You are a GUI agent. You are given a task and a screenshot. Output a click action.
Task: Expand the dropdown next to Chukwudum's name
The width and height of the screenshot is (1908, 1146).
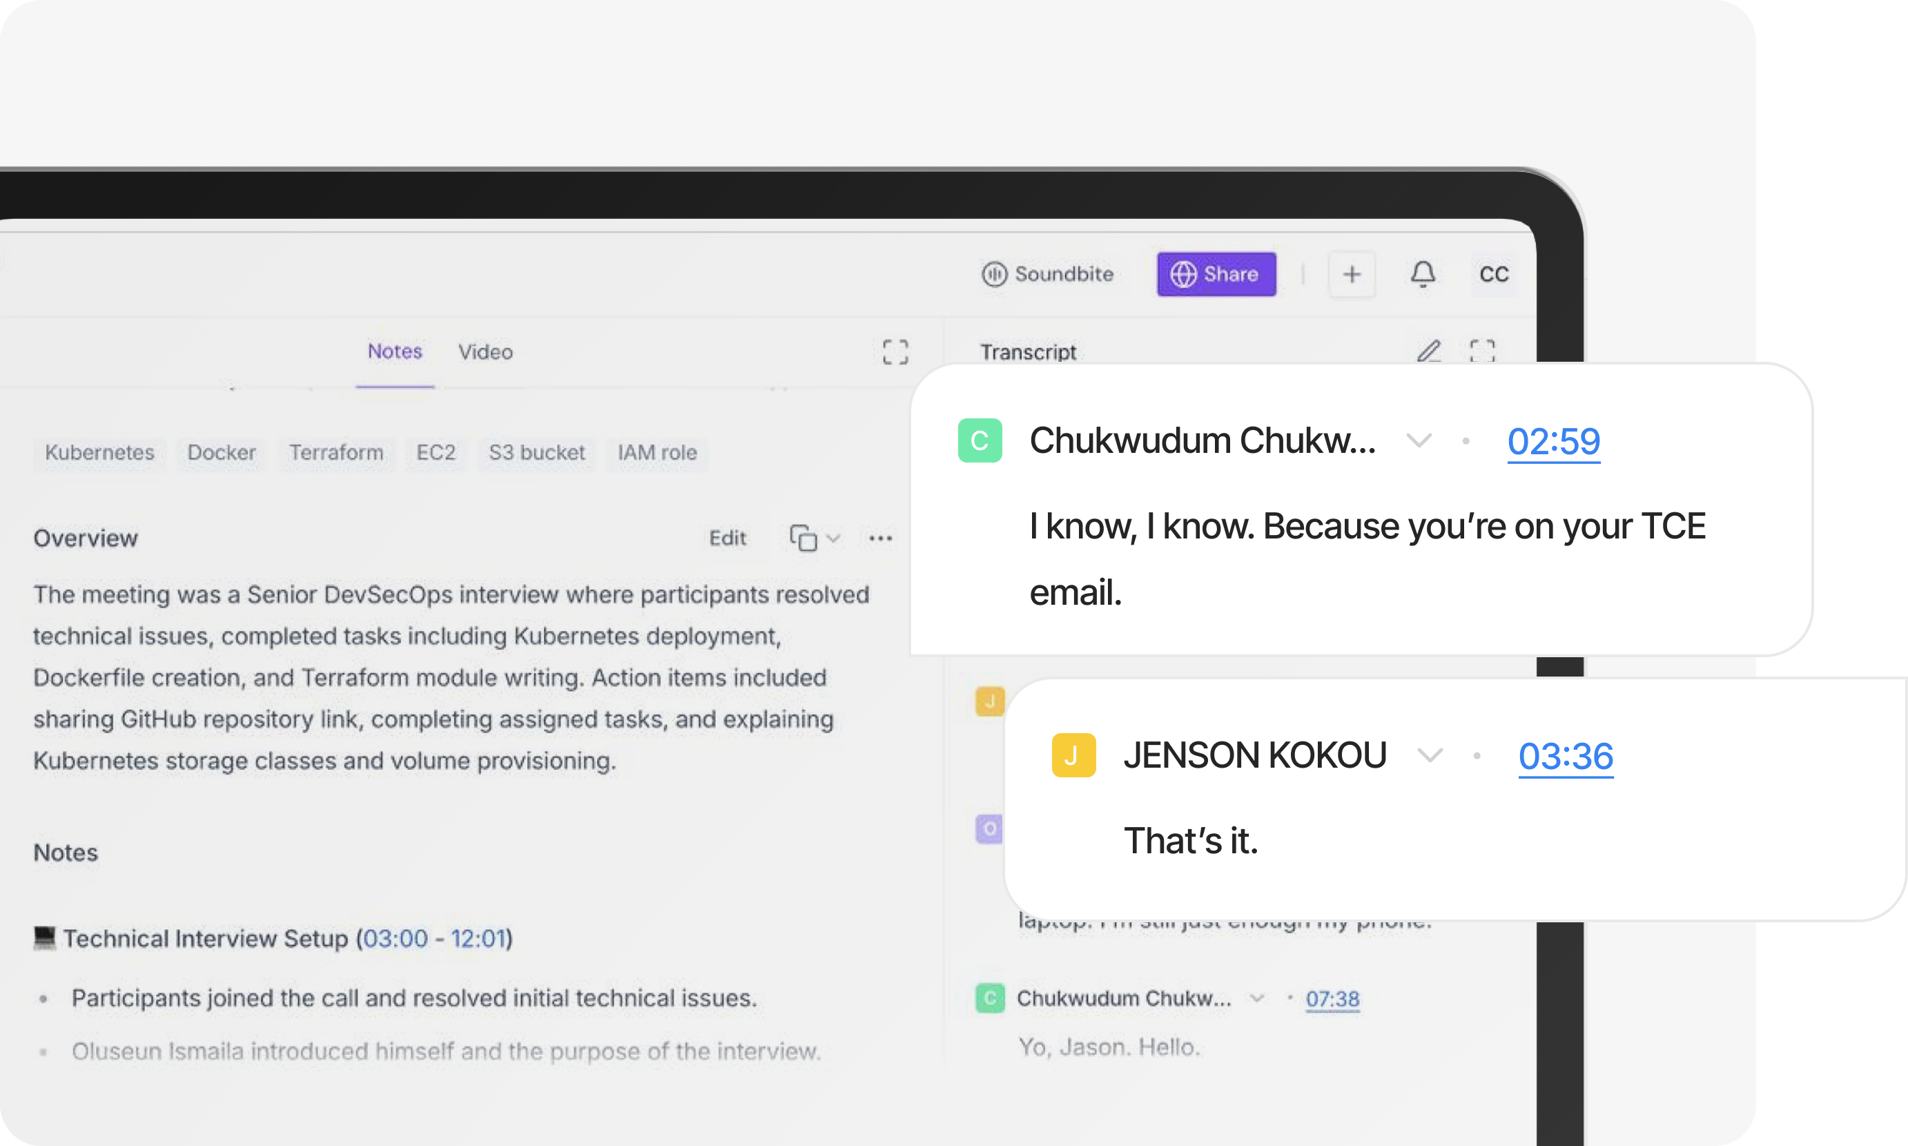click(1419, 442)
